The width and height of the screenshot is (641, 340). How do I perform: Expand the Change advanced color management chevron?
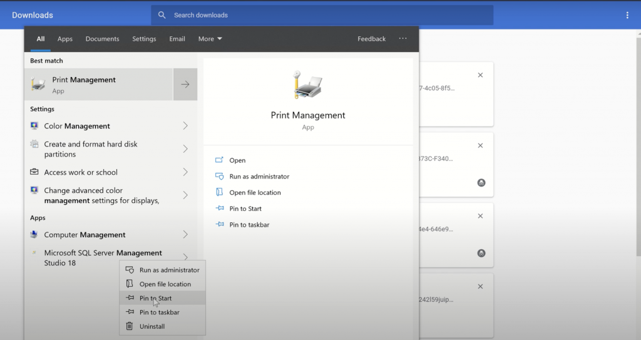pyautogui.click(x=185, y=195)
